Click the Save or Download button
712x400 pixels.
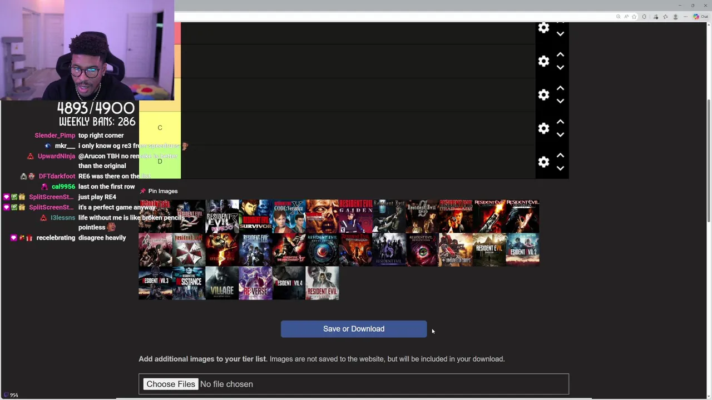coord(354,329)
